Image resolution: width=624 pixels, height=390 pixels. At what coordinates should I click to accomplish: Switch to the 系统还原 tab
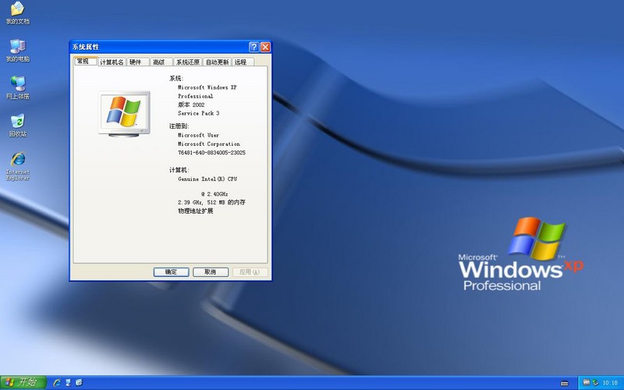pyautogui.click(x=188, y=62)
